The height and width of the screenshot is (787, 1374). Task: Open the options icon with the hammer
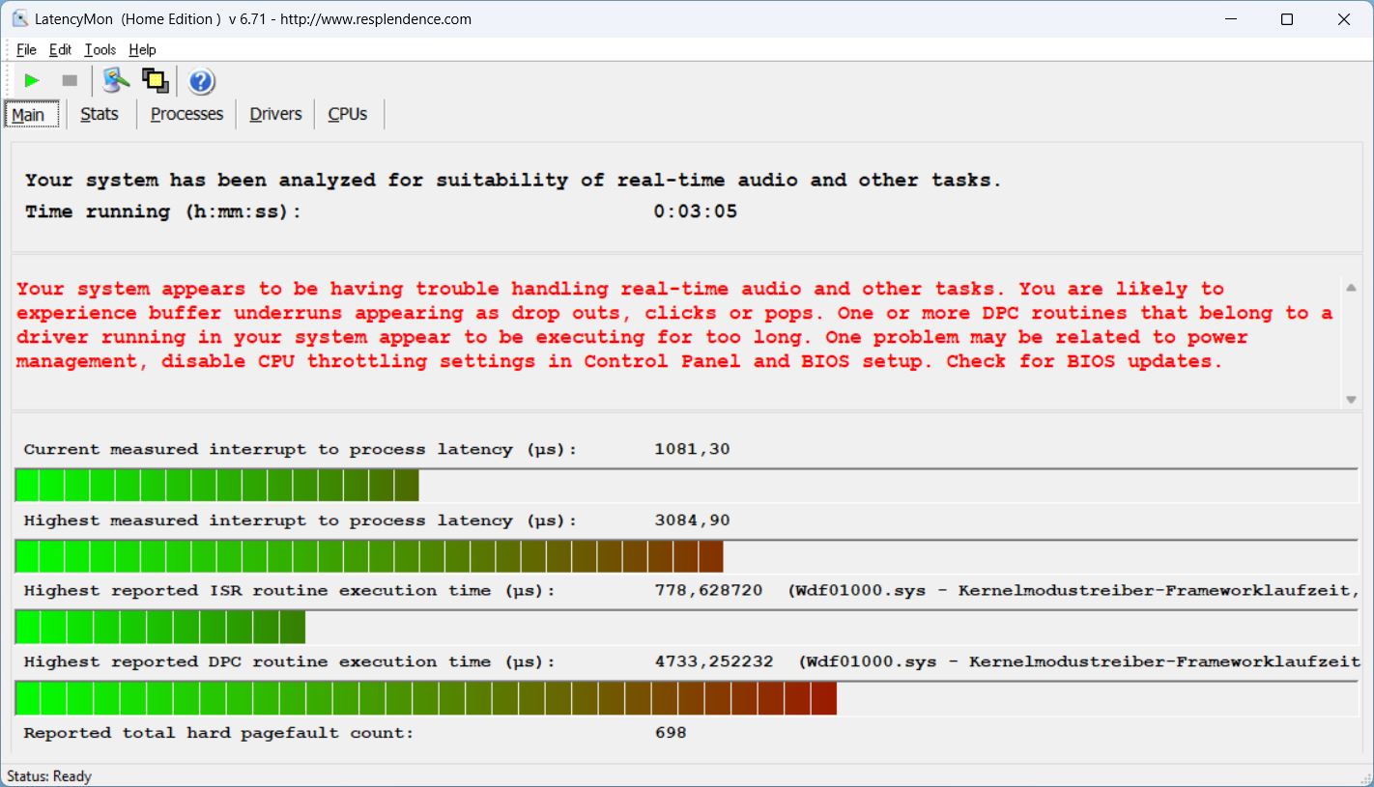(x=116, y=81)
